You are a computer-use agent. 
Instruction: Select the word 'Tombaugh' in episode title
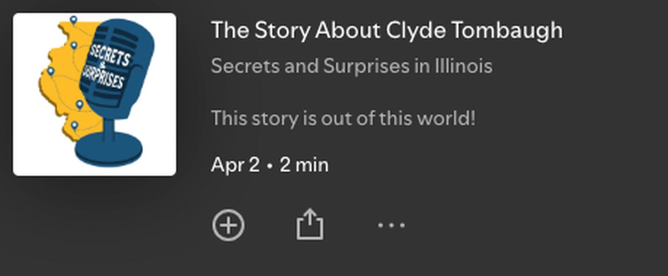(507, 31)
